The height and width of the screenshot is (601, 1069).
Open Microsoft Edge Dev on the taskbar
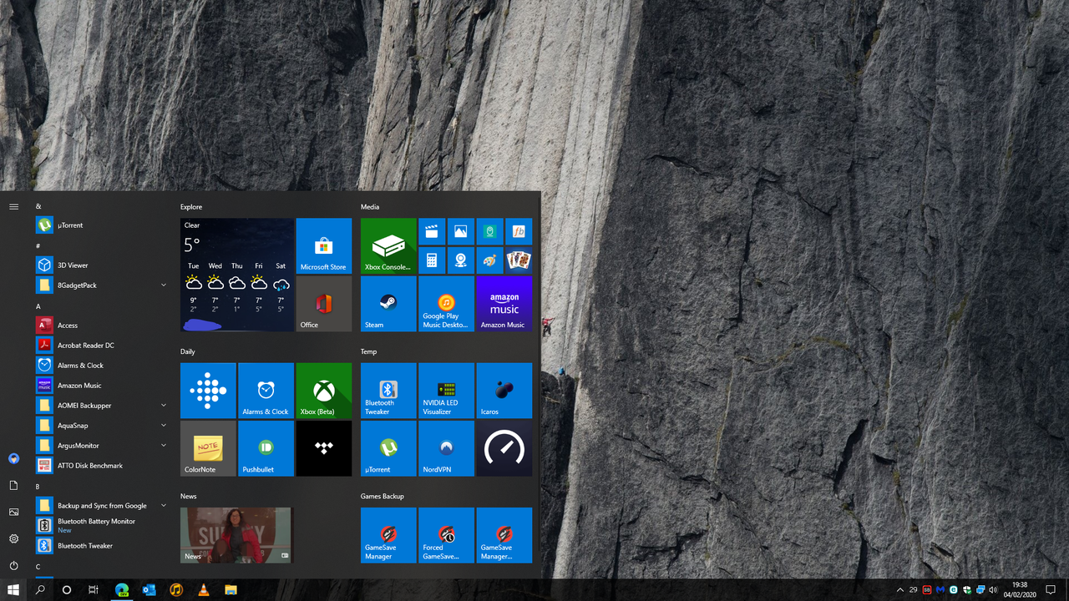122,590
